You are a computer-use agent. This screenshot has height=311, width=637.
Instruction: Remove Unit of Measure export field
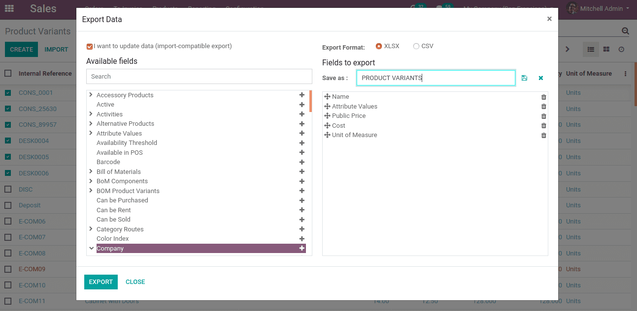point(544,135)
